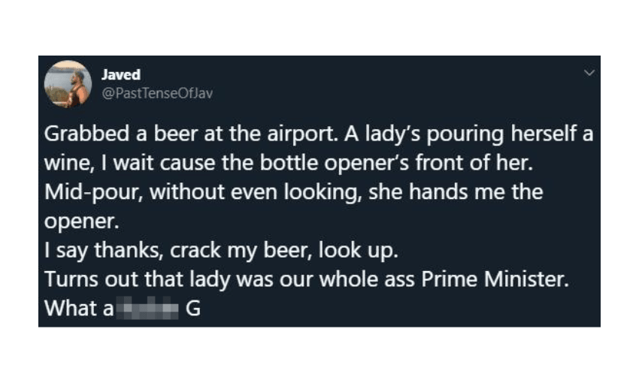Viewport: 639px width, 383px height.
Task: Click Javed's profile avatar photo
Action: 68,84
